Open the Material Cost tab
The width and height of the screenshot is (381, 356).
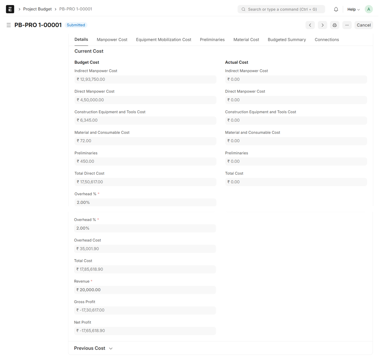point(246,40)
